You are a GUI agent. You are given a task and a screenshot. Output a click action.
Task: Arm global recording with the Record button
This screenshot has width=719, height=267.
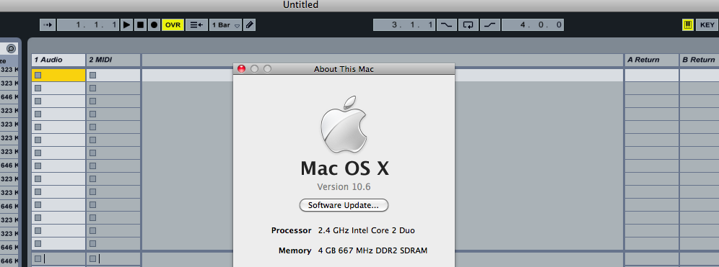click(x=154, y=24)
